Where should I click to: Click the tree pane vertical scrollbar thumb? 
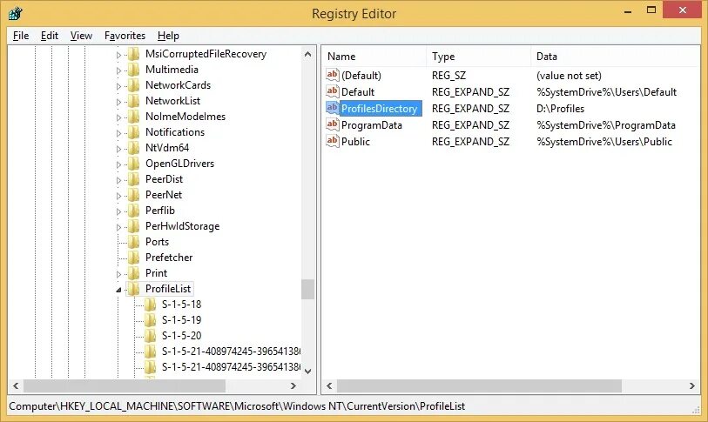(x=308, y=289)
